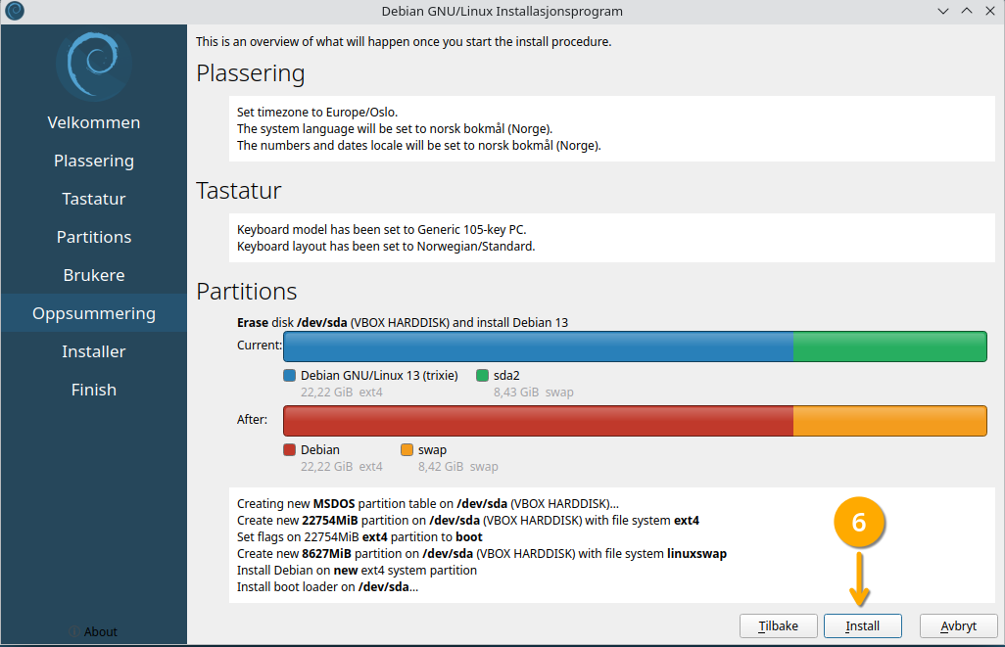This screenshot has width=1005, height=647.
Task: Click the red Debian legend swatch
Action: [x=290, y=449]
